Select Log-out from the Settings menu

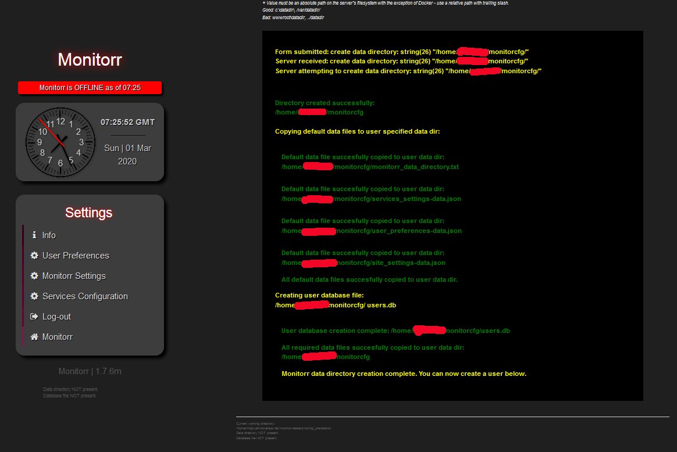tap(55, 316)
